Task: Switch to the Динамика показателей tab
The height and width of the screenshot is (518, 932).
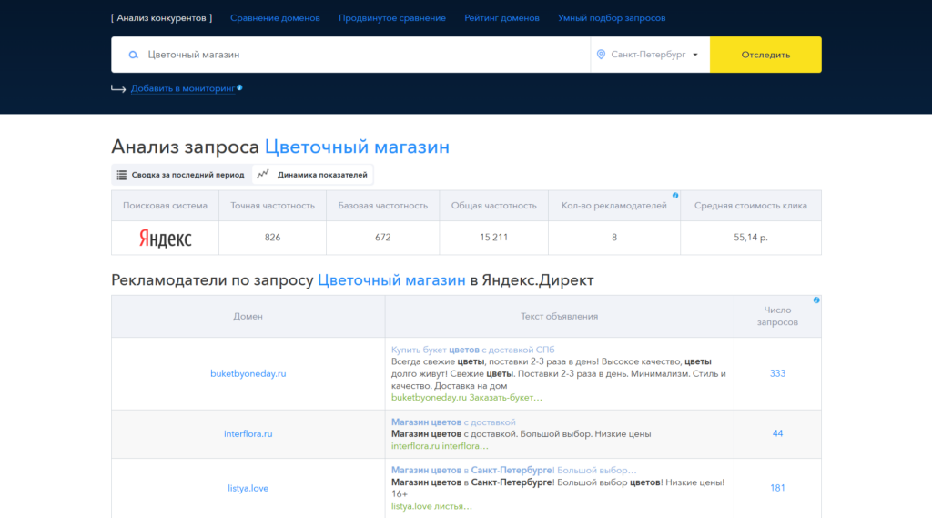Action: 313,175
